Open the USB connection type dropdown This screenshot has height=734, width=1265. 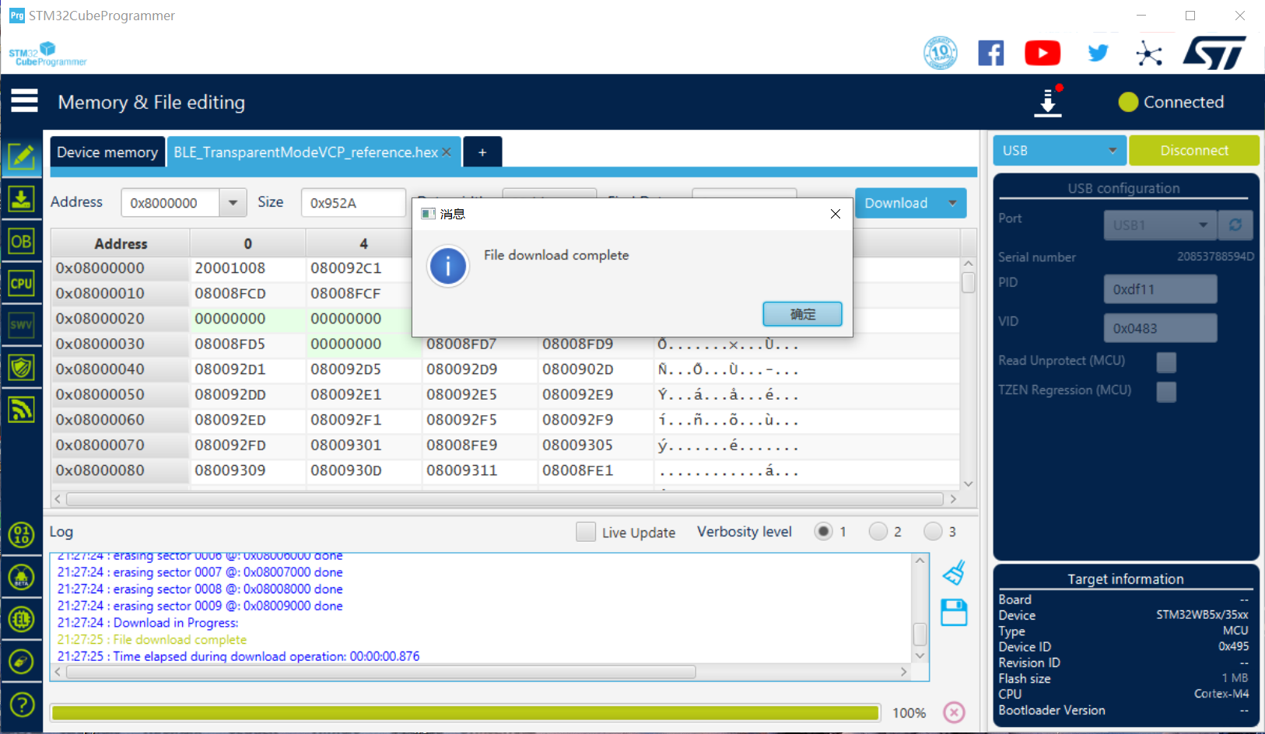[x=1060, y=150]
